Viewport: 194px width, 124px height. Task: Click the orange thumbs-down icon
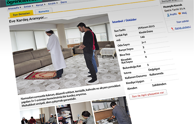tap(180, 13)
